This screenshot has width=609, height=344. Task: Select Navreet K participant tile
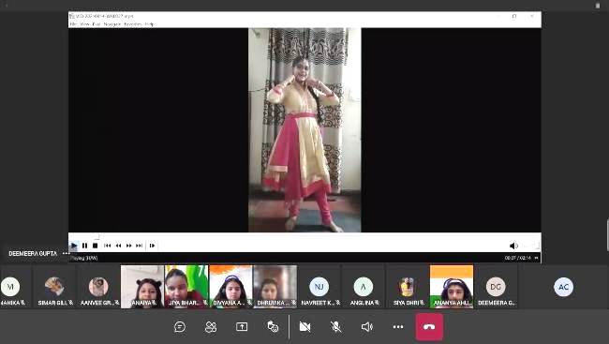(319, 287)
